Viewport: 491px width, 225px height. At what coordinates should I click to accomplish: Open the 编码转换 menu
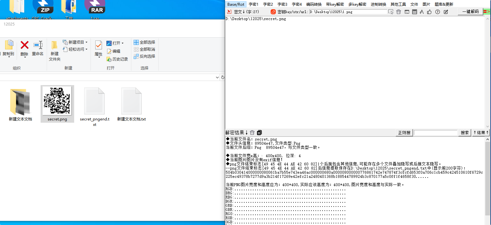click(314, 4)
